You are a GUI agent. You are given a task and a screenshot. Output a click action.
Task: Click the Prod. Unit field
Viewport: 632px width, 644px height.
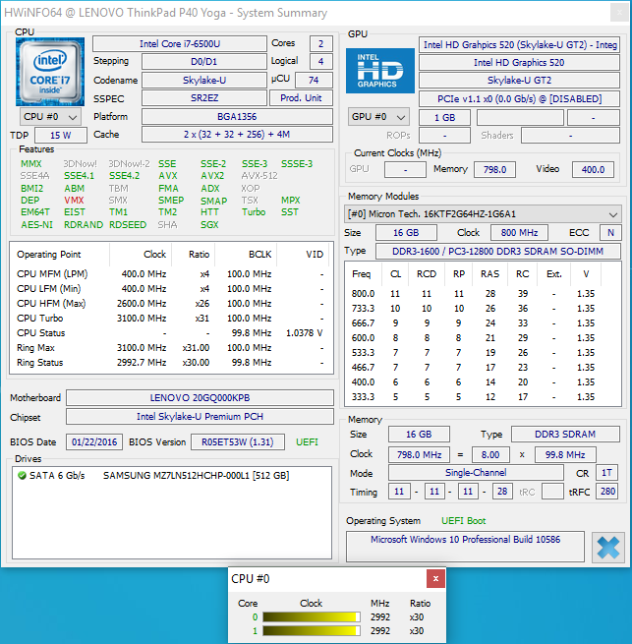pos(301,98)
